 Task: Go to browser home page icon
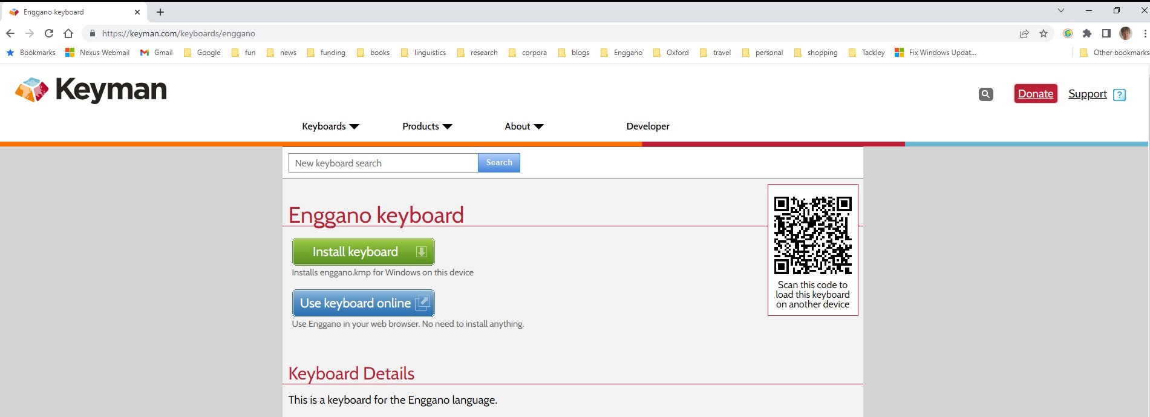point(68,34)
